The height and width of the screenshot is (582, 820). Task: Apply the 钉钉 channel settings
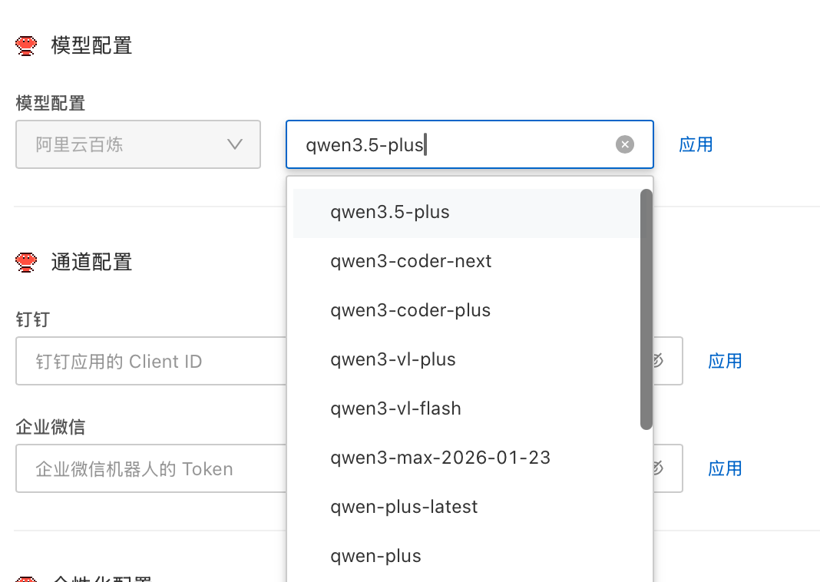(725, 362)
